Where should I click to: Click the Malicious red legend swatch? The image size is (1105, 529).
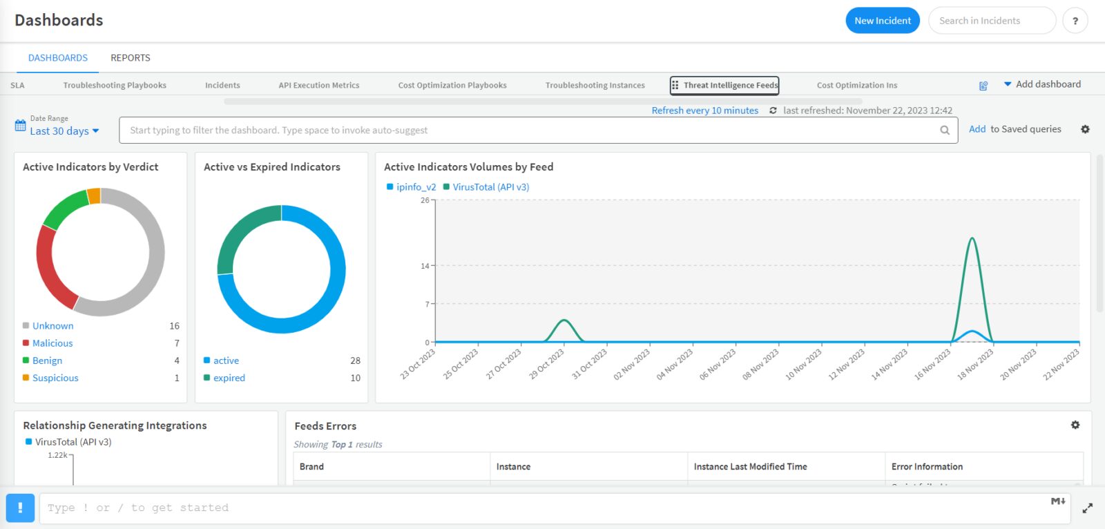[x=26, y=343]
